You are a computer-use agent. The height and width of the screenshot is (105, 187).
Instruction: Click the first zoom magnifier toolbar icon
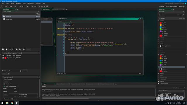click(x=39, y=6)
